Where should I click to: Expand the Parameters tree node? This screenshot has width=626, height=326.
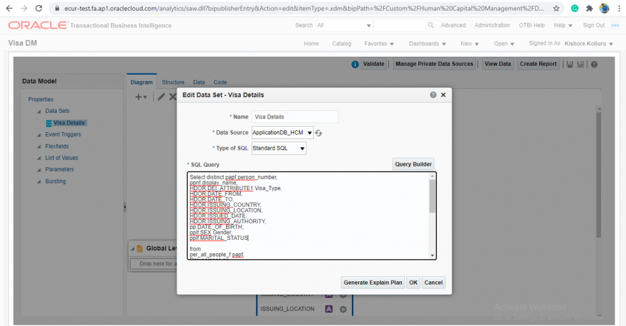pos(39,170)
